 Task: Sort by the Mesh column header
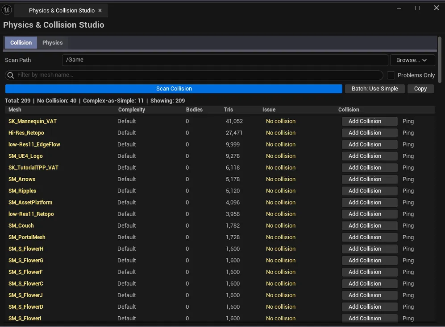click(15, 110)
